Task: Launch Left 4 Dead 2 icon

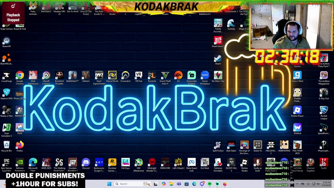Action: click(178, 164)
